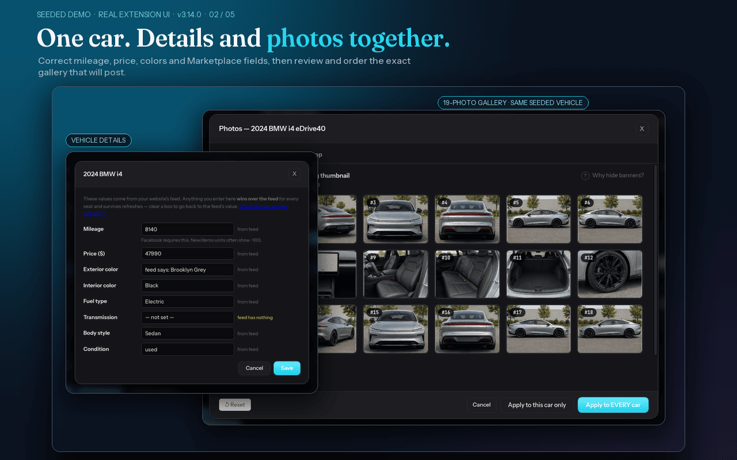The height and width of the screenshot is (460, 737).
Task: Click the Condition field showing used
Action: (x=188, y=349)
